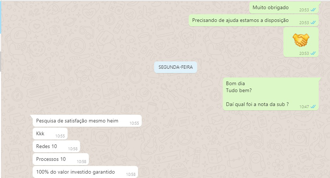Select the 'Kkk' message bubble

click(50, 133)
